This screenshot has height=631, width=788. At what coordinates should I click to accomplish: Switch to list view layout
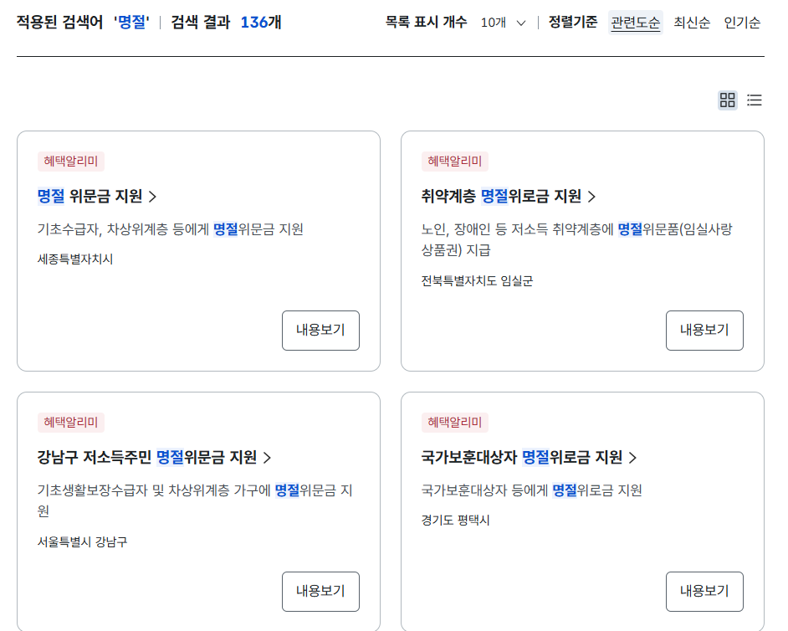click(x=755, y=100)
